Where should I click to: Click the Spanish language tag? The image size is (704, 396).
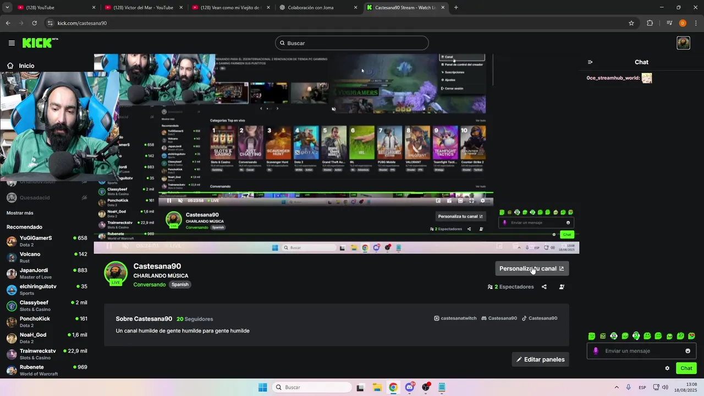point(180,284)
